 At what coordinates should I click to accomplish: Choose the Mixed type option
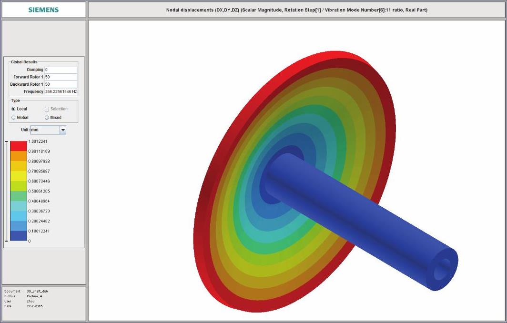tap(47, 118)
